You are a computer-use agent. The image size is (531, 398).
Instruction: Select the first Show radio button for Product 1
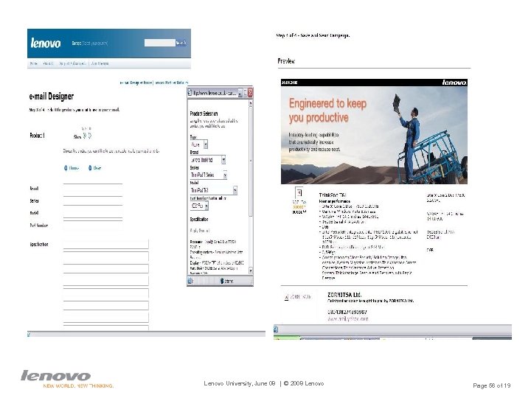point(84,136)
